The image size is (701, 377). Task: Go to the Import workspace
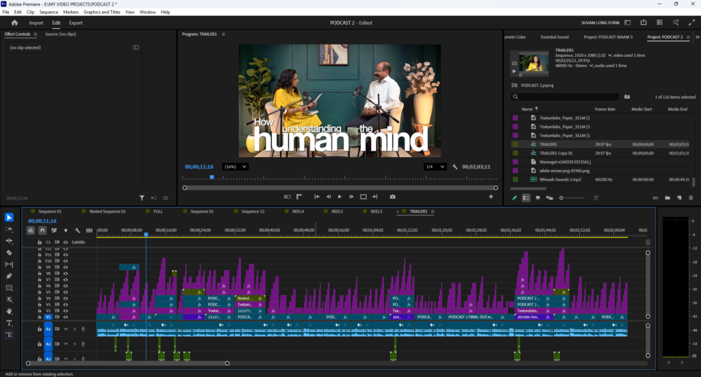pyautogui.click(x=36, y=23)
